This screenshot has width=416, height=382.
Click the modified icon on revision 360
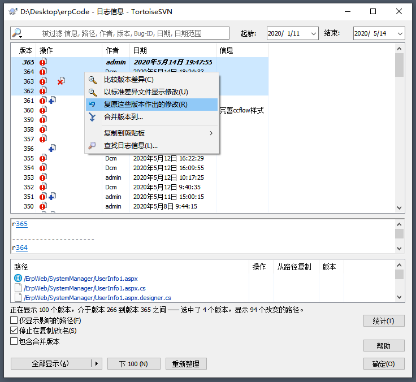click(44, 110)
